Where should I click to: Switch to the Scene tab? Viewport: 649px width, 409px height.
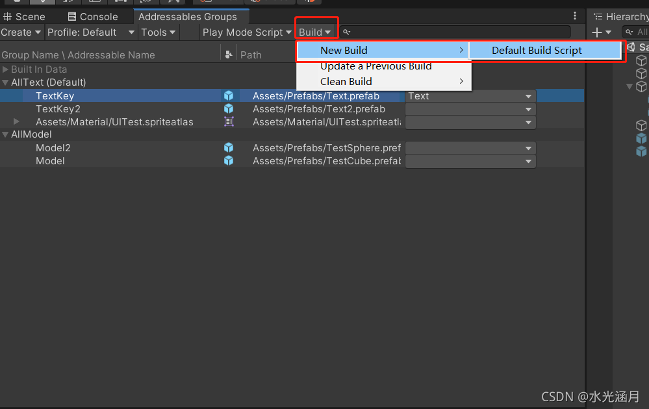click(24, 16)
